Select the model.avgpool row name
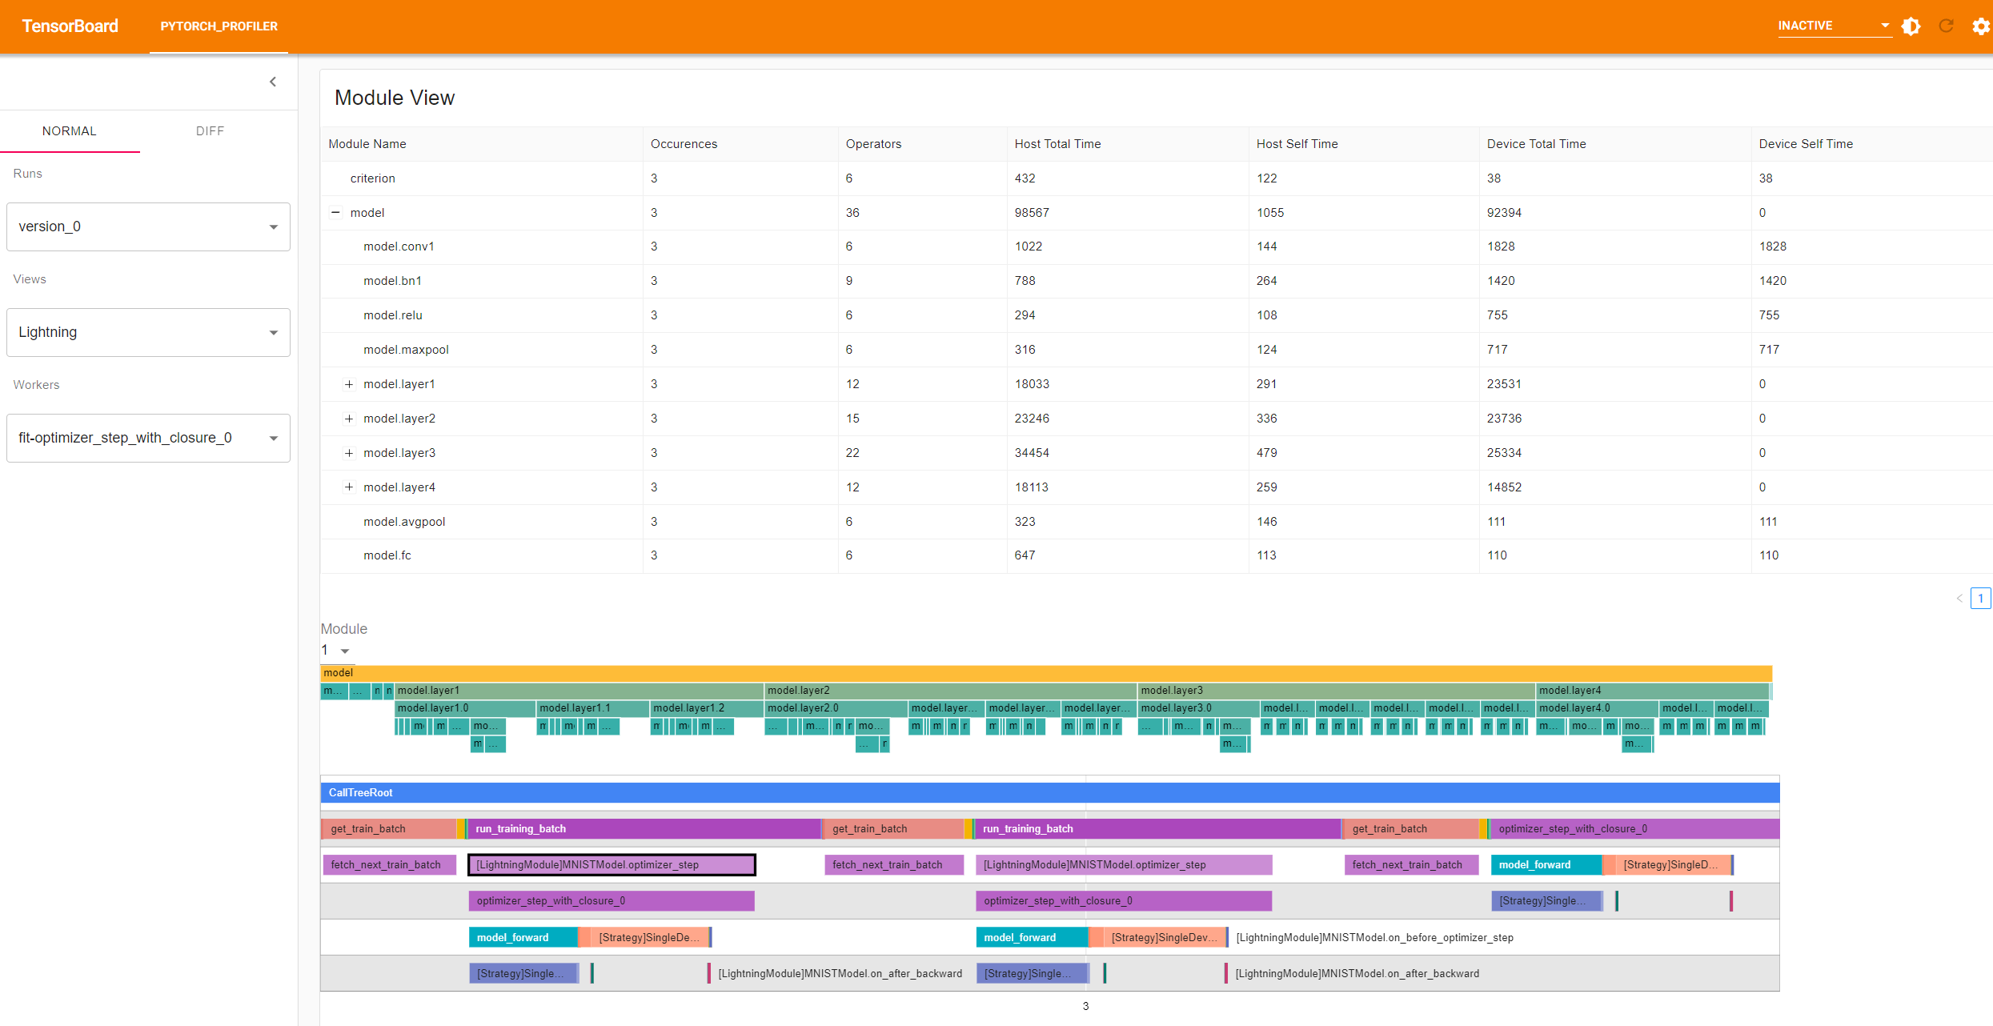The width and height of the screenshot is (1993, 1026). 404,522
